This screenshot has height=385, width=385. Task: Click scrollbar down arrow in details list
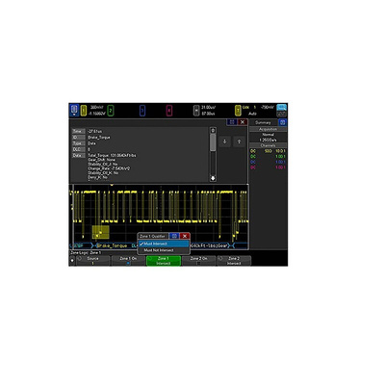click(213, 178)
